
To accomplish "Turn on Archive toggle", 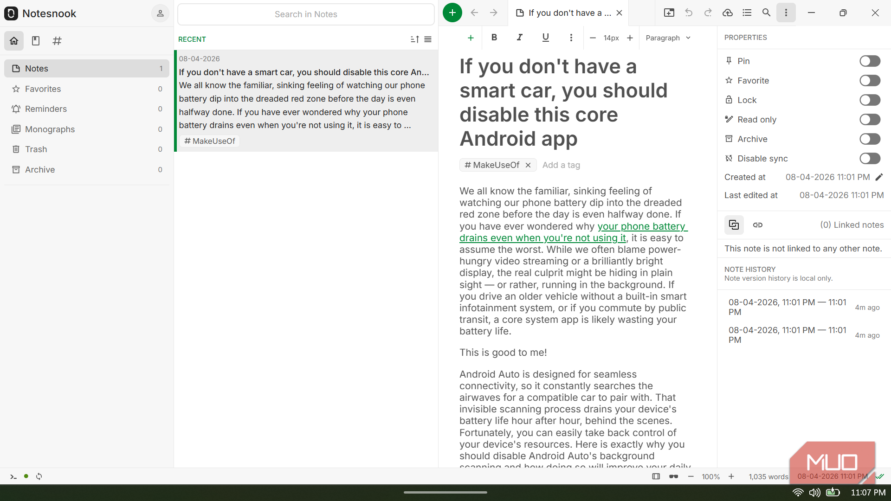I will 870,139.
